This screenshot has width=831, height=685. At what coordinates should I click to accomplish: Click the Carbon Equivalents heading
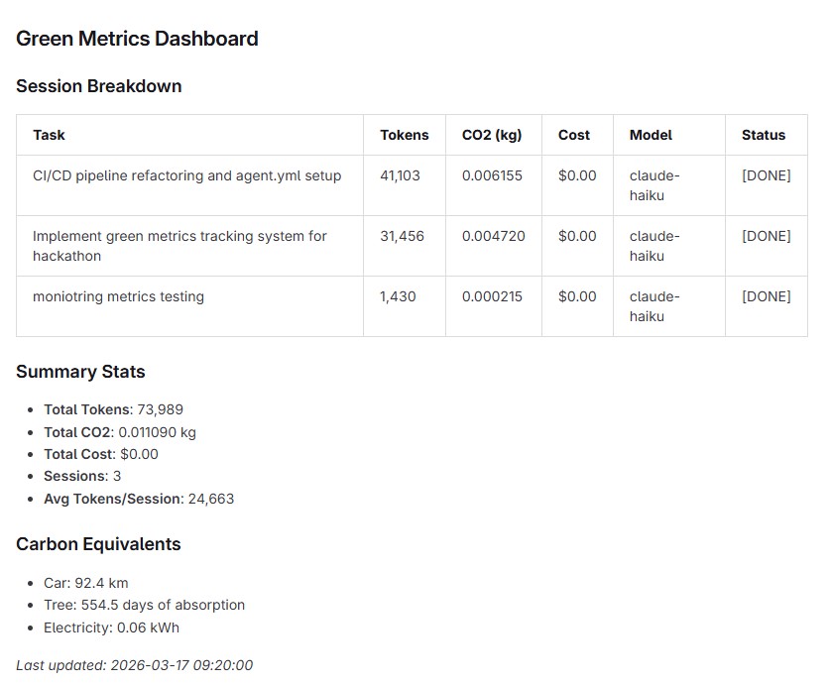(98, 544)
